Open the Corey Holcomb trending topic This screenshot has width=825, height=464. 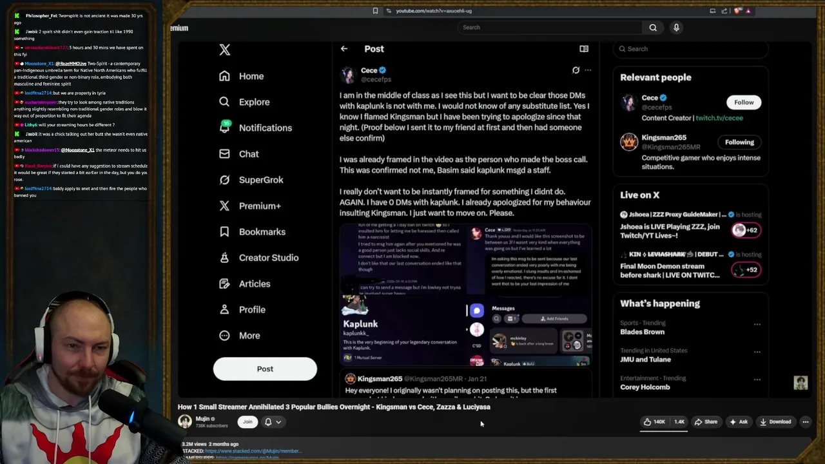tap(645, 387)
